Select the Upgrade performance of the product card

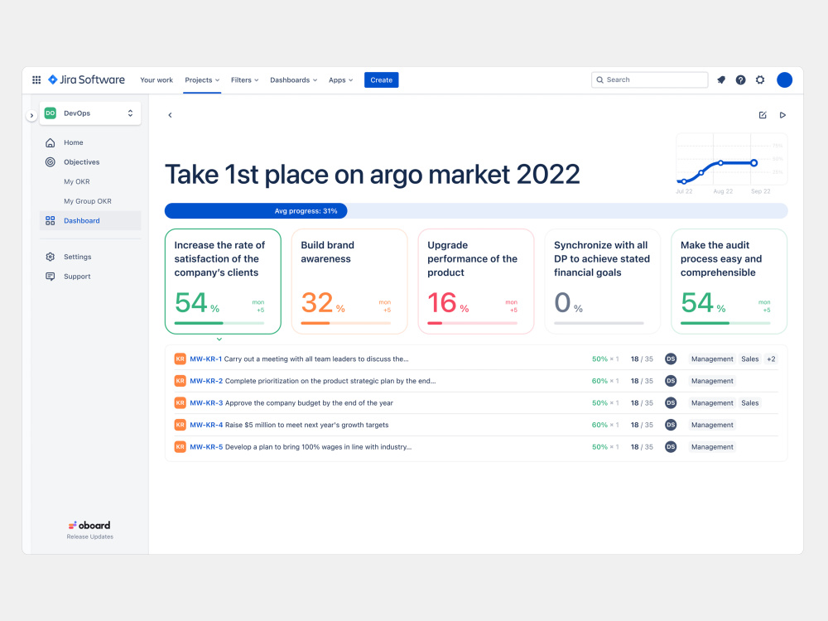[476, 282]
